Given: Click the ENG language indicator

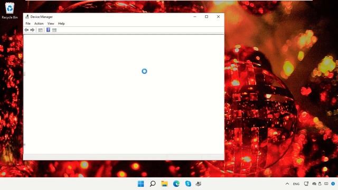Looking at the screenshot, I should (x=296, y=184).
